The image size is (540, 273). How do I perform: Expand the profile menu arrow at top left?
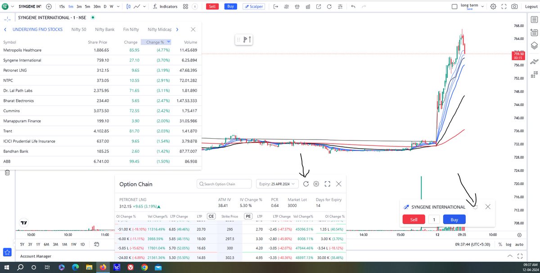[x=12, y=7]
